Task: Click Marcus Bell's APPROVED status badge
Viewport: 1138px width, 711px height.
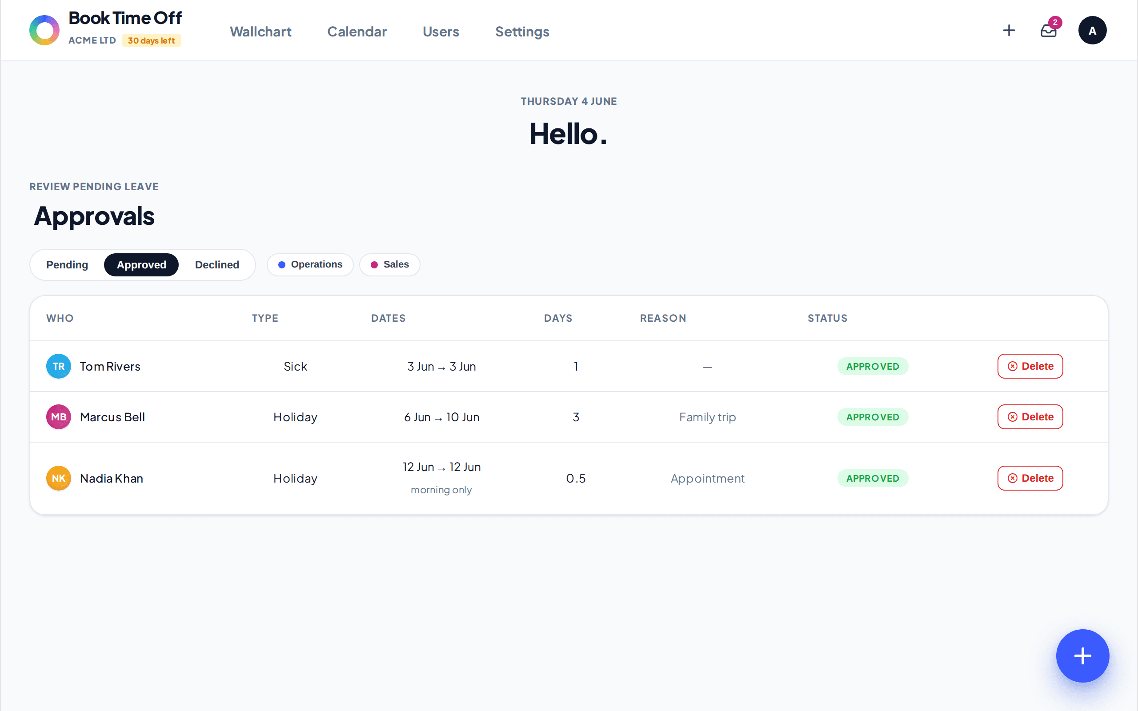Action: coord(873,417)
